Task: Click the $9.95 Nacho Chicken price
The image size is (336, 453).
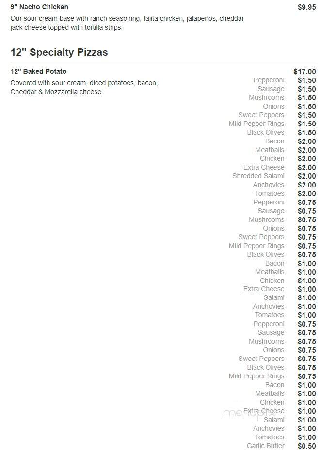Action: [x=307, y=7]
